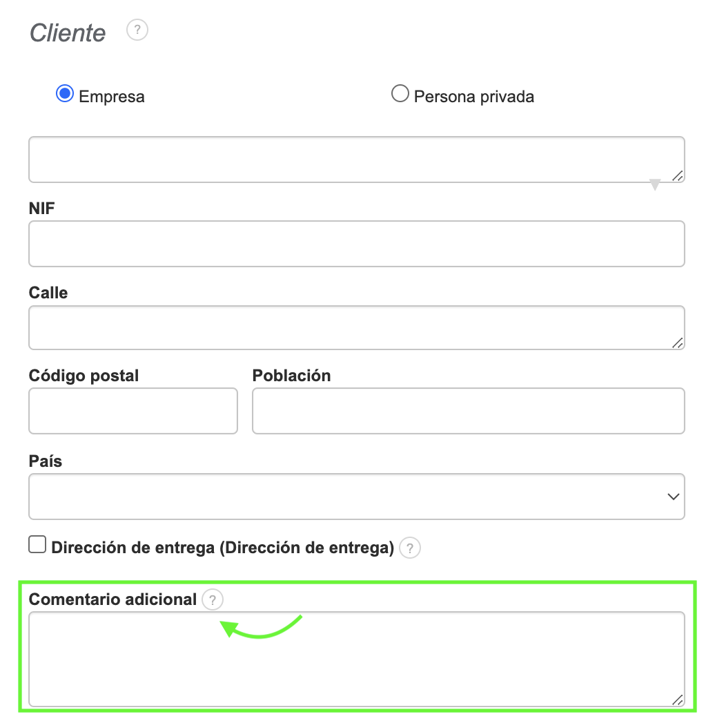Choose the Persona privada radio button
The height and width of the screenshot is (721, 715).
point(400,94)
